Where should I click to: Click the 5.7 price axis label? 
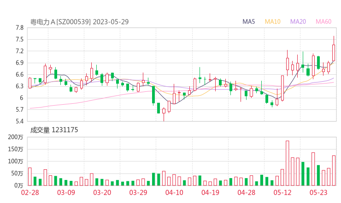pyautogui.click(x=19, y=109)
